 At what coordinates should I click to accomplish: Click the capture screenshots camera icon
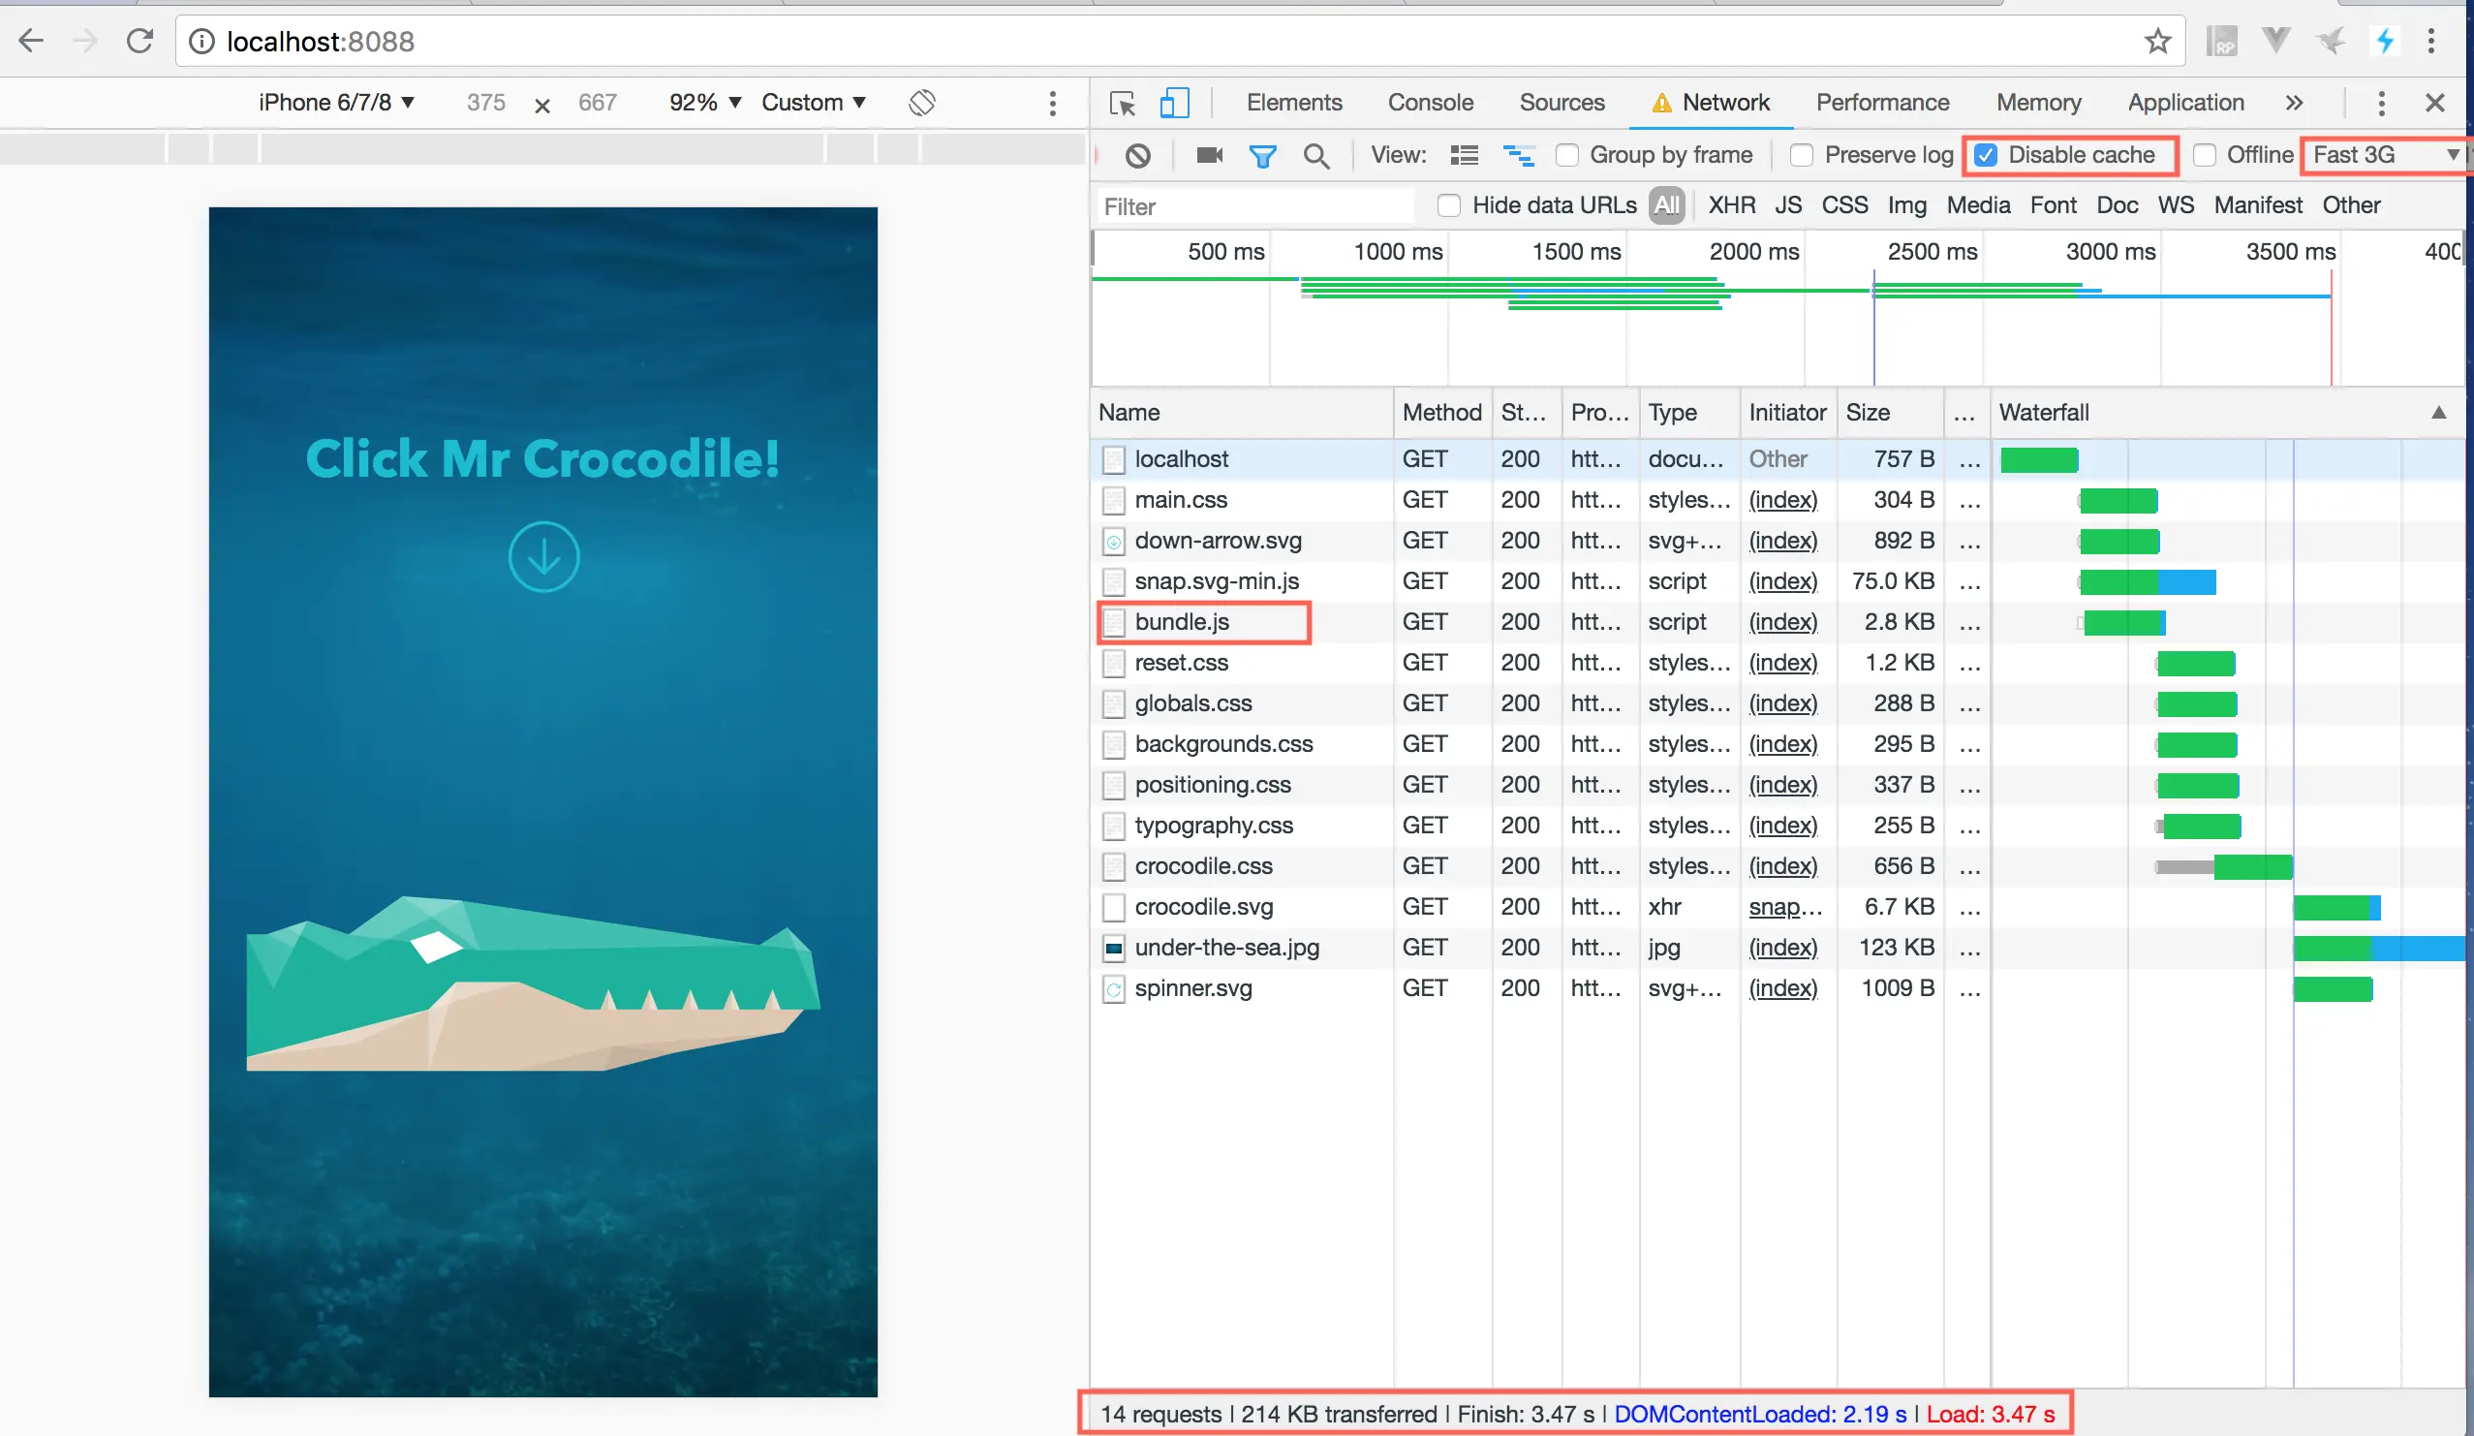1210,155
